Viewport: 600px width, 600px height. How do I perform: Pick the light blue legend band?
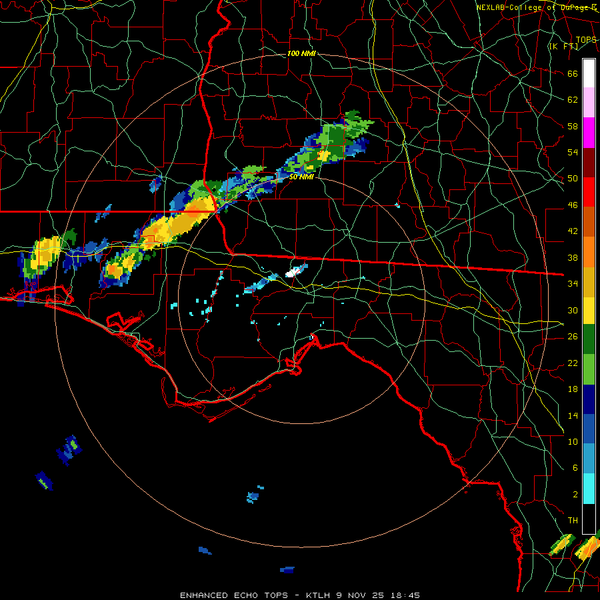(589, 459)
